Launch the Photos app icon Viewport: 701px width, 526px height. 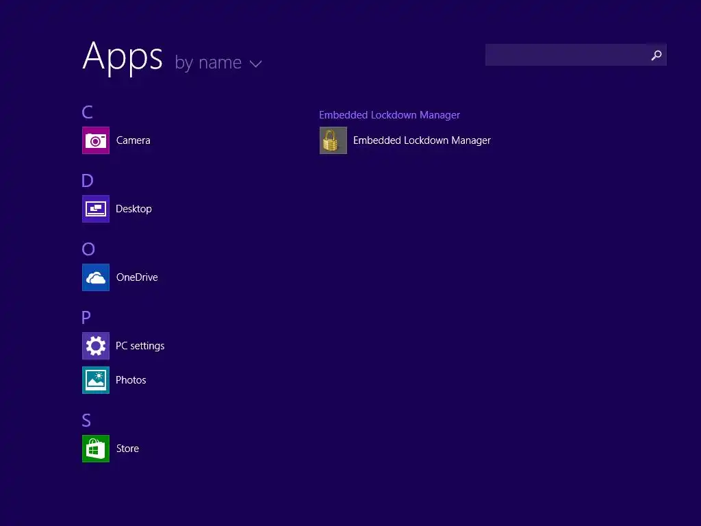point(96,380)
